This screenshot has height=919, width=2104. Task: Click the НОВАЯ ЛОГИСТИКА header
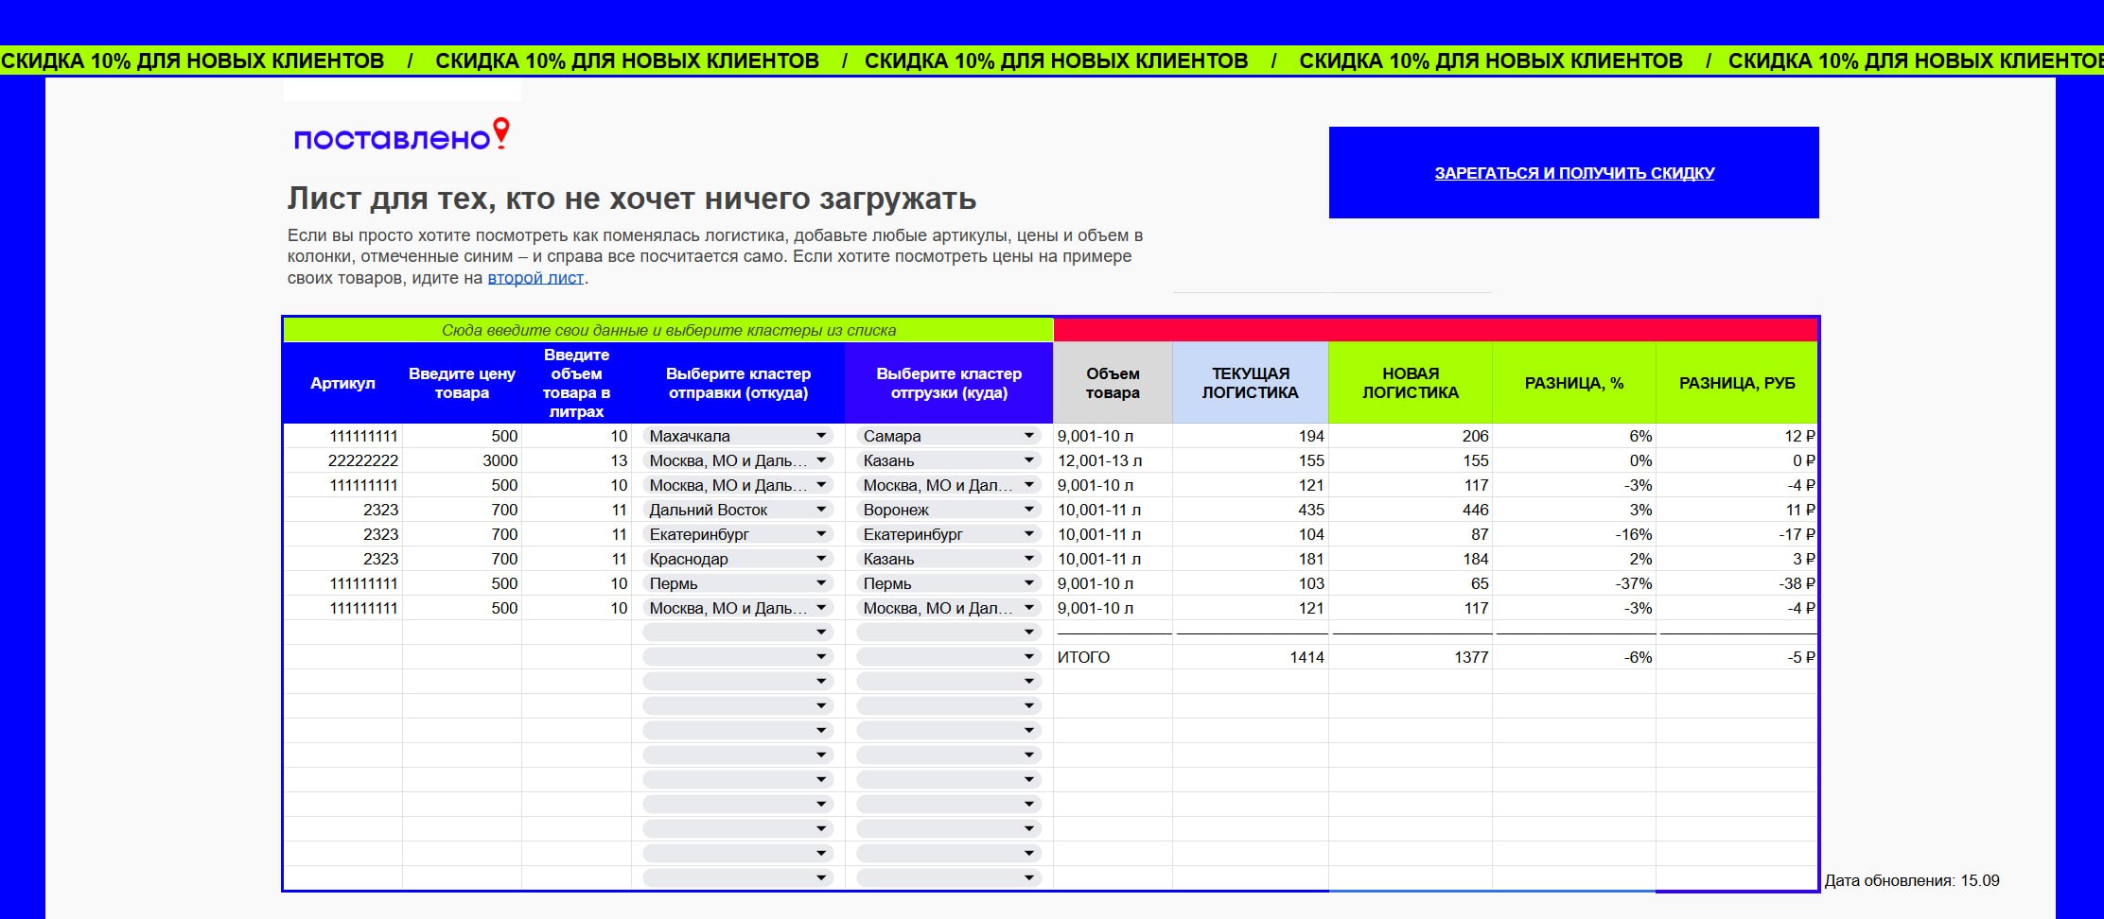(1411, 383)
